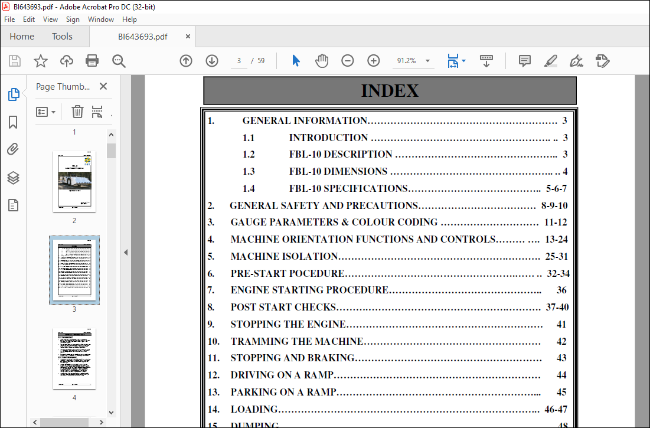This screenshot has width=650, height=428.
Task: Close the BI643693.pdf tab
Action: click(188, 37)
